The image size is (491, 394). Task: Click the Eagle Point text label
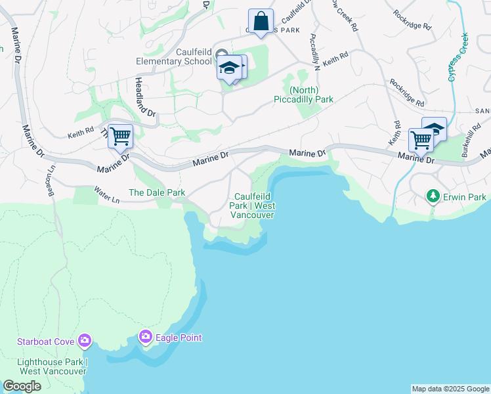click(179, 338)
